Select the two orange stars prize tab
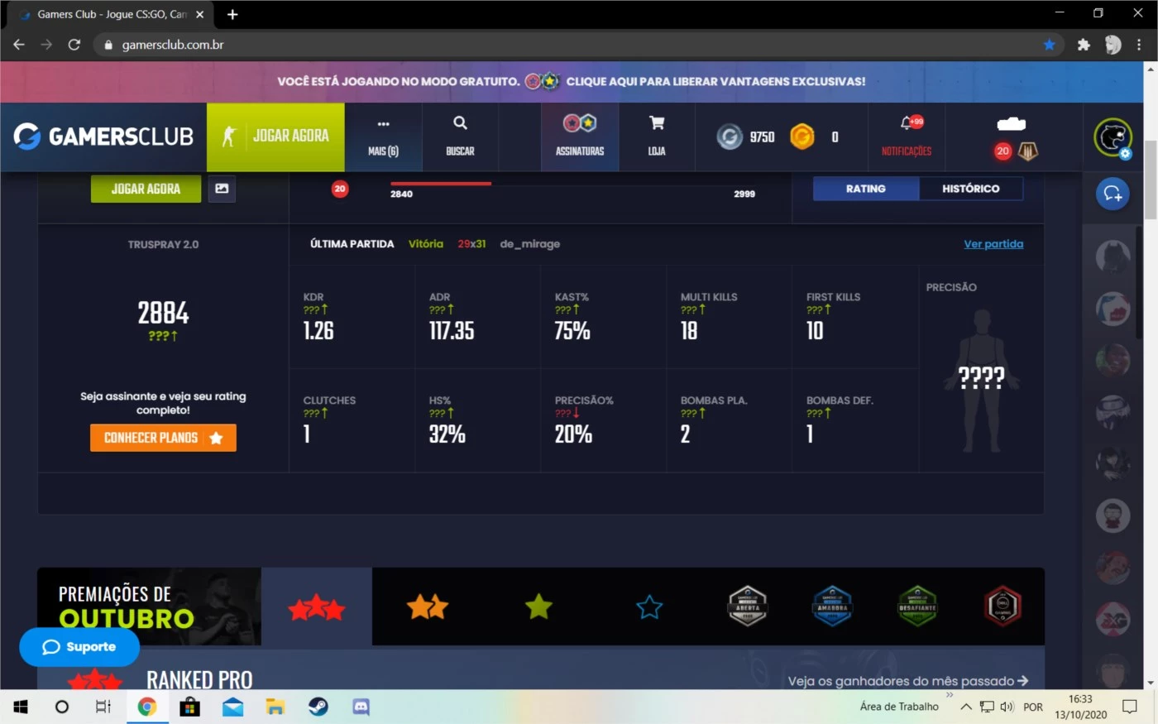 click(x=428, y=607)
